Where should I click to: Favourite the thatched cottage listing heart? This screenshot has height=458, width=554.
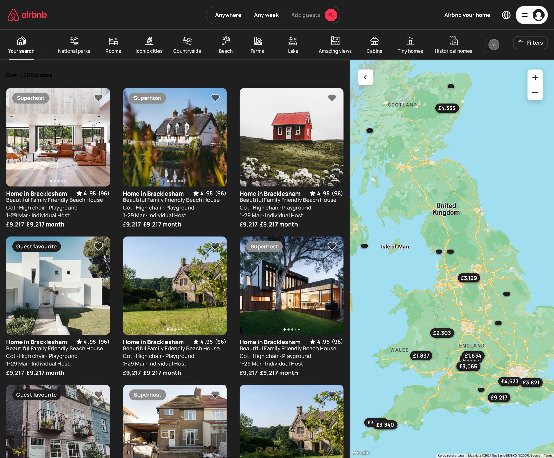(215, 98)
